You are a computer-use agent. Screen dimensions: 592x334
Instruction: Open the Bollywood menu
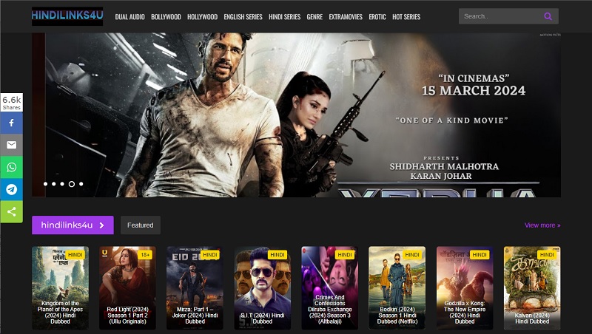(166, 17)
